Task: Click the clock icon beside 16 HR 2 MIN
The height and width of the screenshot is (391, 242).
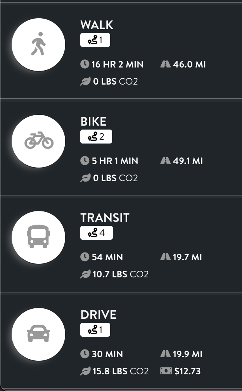Action: [x=85, y=64]
